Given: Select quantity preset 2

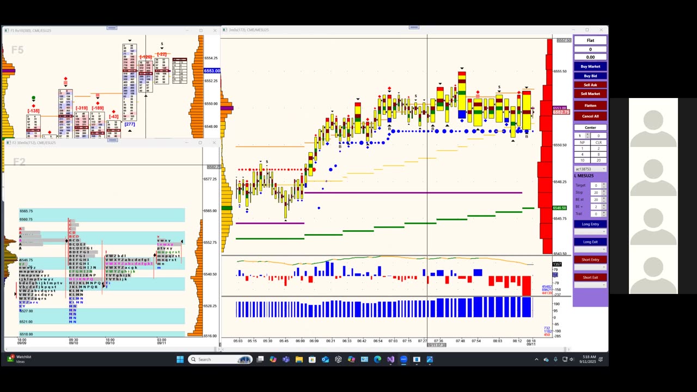Looking at the screenshot, I should (598, 149).
